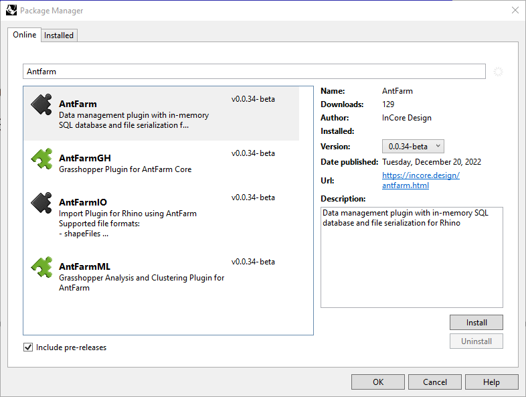Click the loading spinner beside the search box

coord(498,72)
